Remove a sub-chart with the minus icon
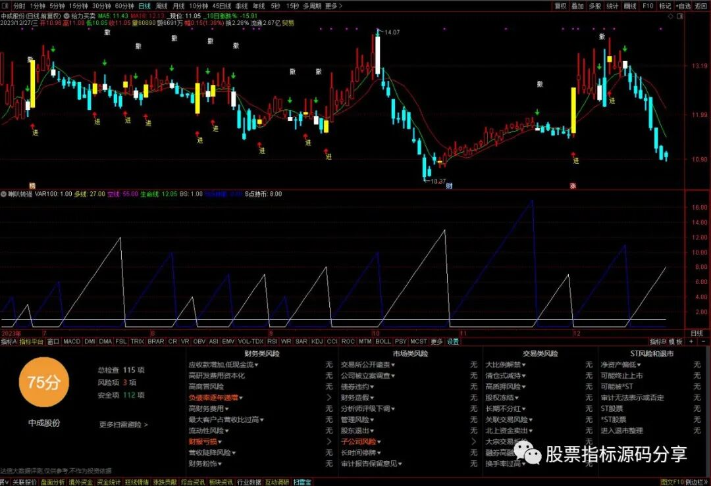Image resolution: width=711 pixels, height=486 pixels. click(x=703, y=341)
